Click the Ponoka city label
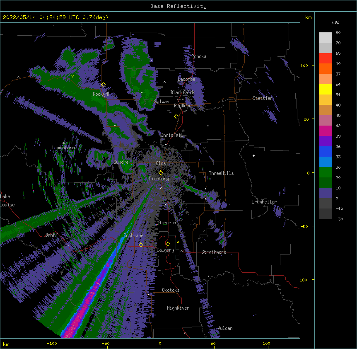The height and width of the screenshot is (349, 357). (x=199, y=56)
